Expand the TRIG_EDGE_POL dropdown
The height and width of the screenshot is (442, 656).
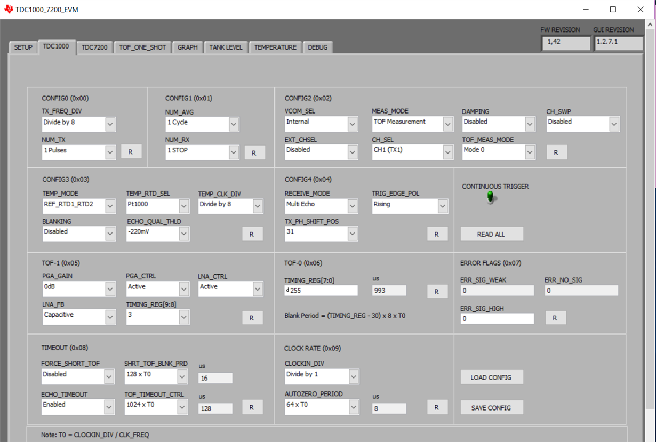[410, 206]
